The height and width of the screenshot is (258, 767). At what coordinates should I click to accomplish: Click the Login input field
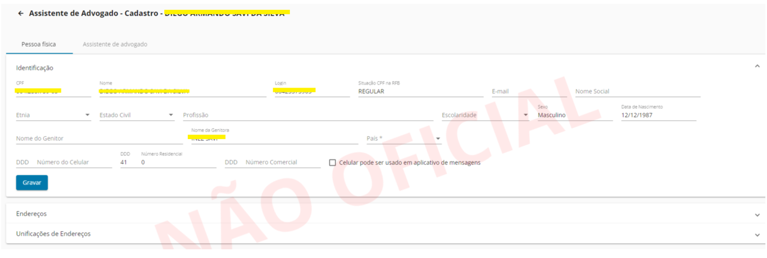312,91
